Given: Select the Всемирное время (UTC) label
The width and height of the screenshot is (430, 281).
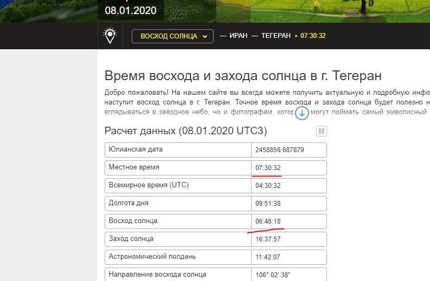Looking at the screenshot, I should click(149, 185).
